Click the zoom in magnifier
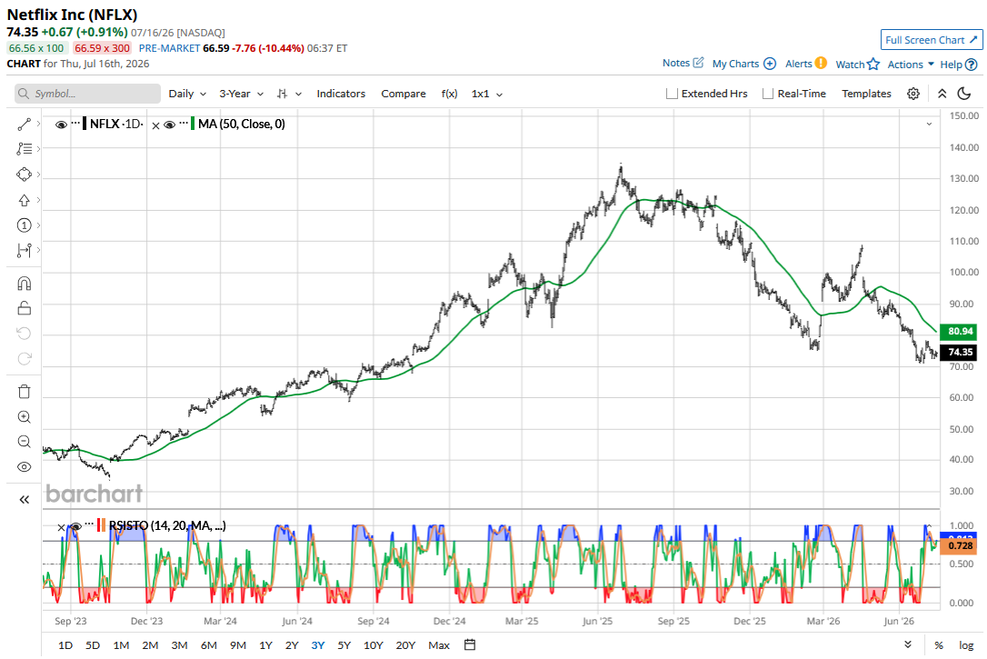987x659 pixels. pyautogui.click(x=24, y=416)
